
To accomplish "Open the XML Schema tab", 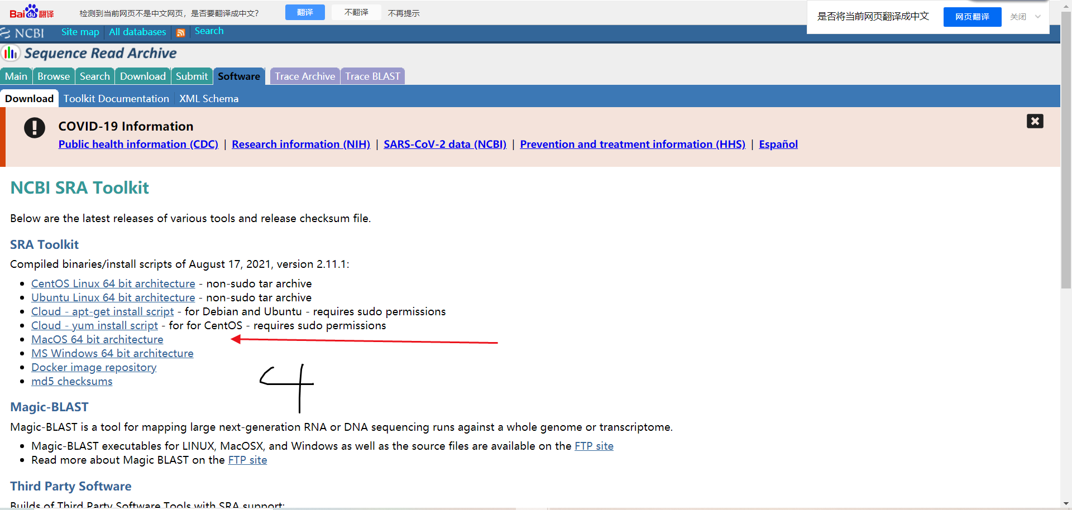I will click(209, 98).
